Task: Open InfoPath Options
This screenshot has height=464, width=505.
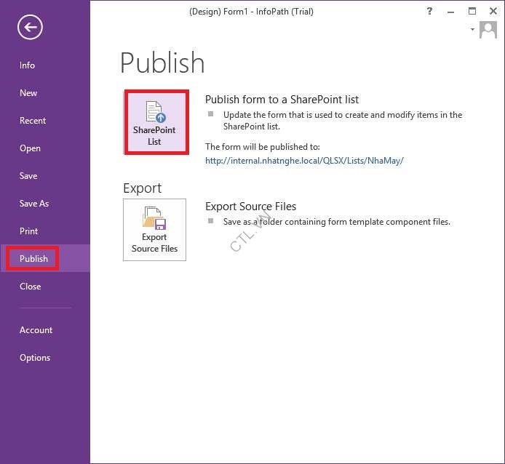Action: 35,358
